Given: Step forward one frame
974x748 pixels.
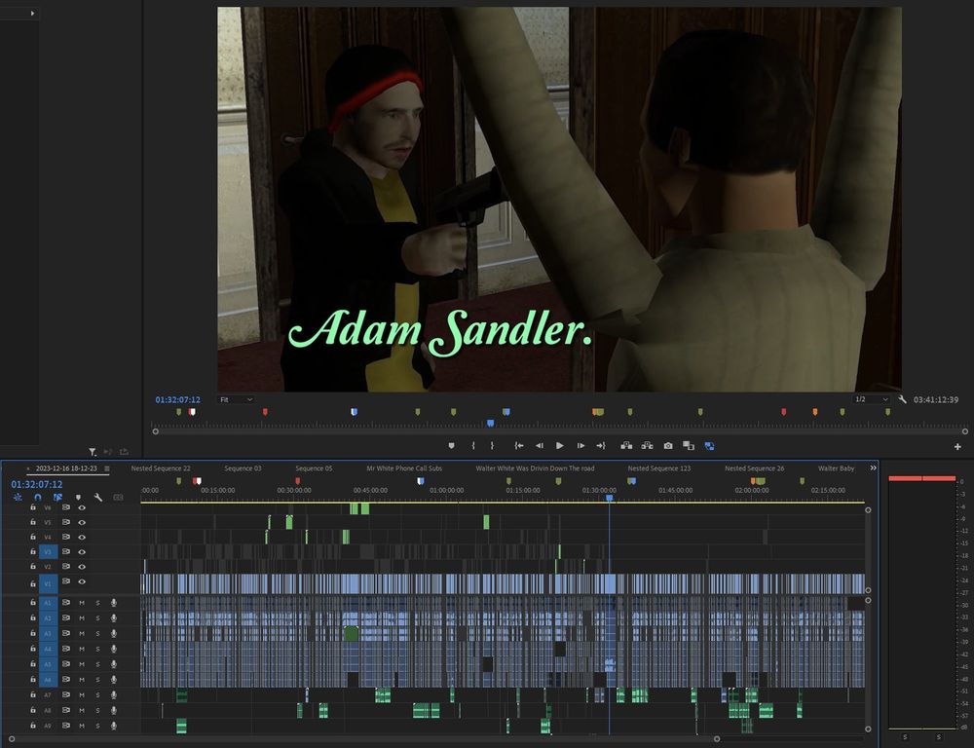Looking at the screenshot, I should tap(581, 445).
